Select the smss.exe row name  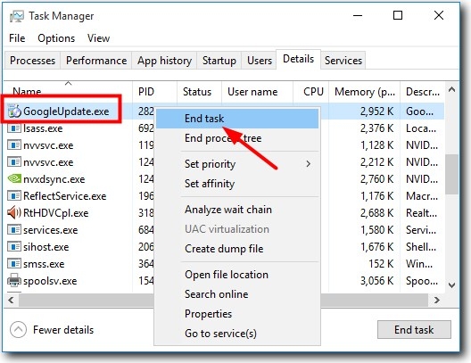click(x=44, y=264)
